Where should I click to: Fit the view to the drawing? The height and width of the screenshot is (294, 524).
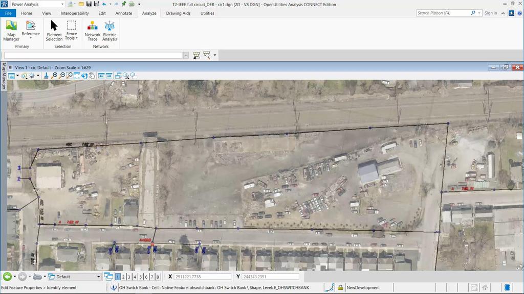[77, 76]
